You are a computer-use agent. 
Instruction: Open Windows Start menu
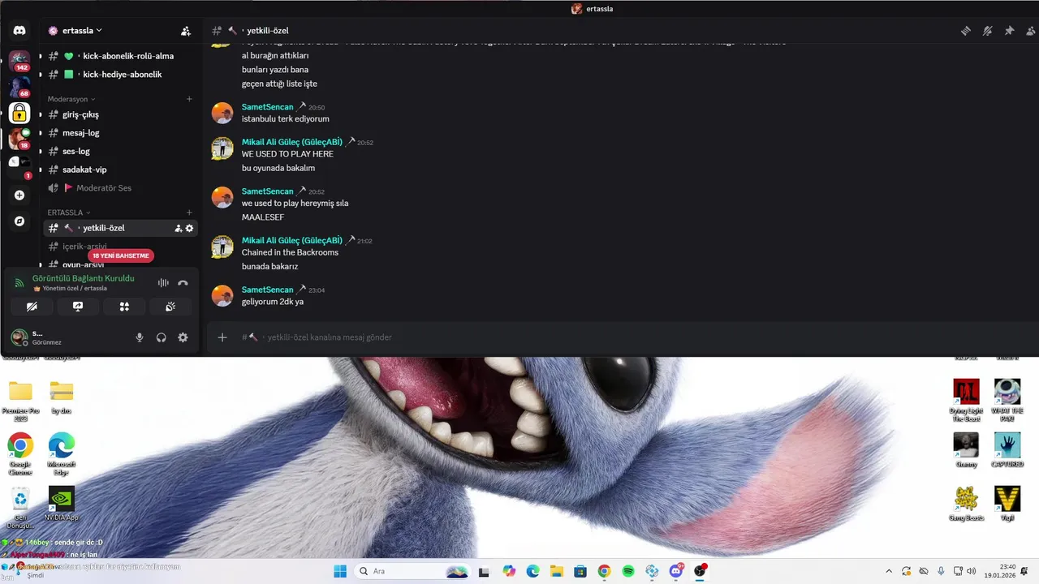pyautogui.click(x=339, y=571)
